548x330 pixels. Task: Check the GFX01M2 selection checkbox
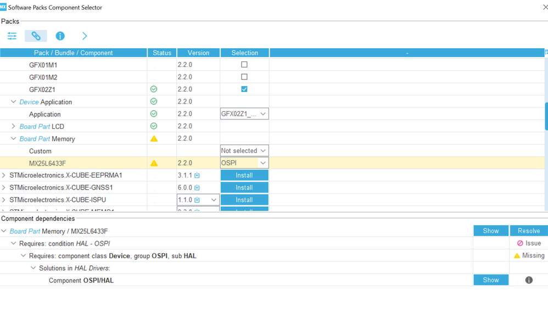tap(244, 77)
